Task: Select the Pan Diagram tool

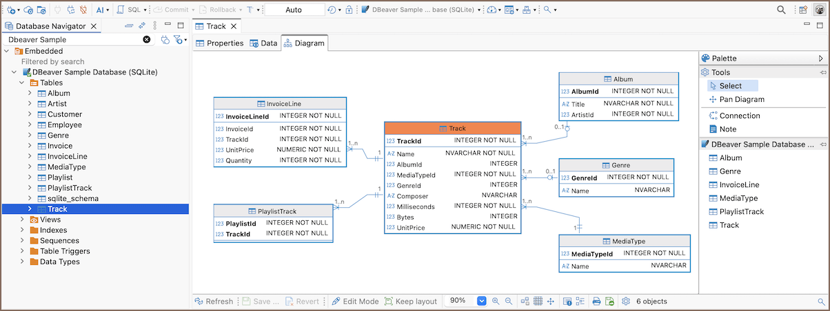Action: [736, 99]
